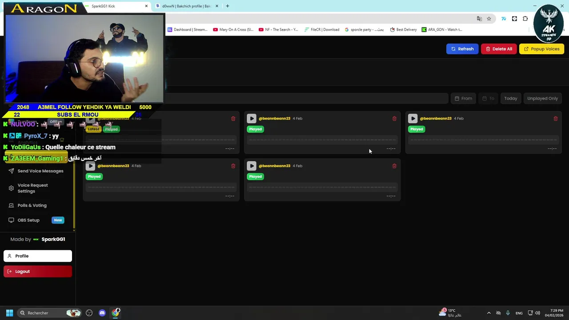The width and height of the screenshot is (569, 320).
Task: Click the red Logout button
Action: (38, 272)
